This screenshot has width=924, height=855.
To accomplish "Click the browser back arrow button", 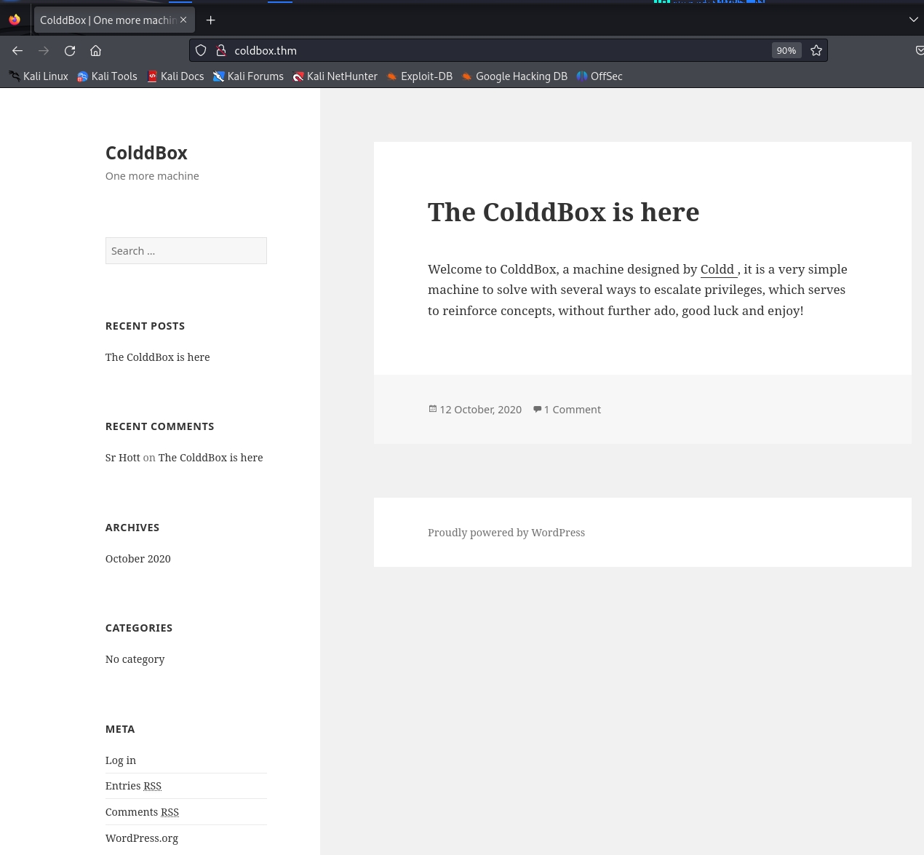I will pos(17,51).
